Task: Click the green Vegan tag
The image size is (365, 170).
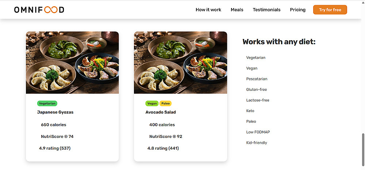Action: click(x=152, y=104)
